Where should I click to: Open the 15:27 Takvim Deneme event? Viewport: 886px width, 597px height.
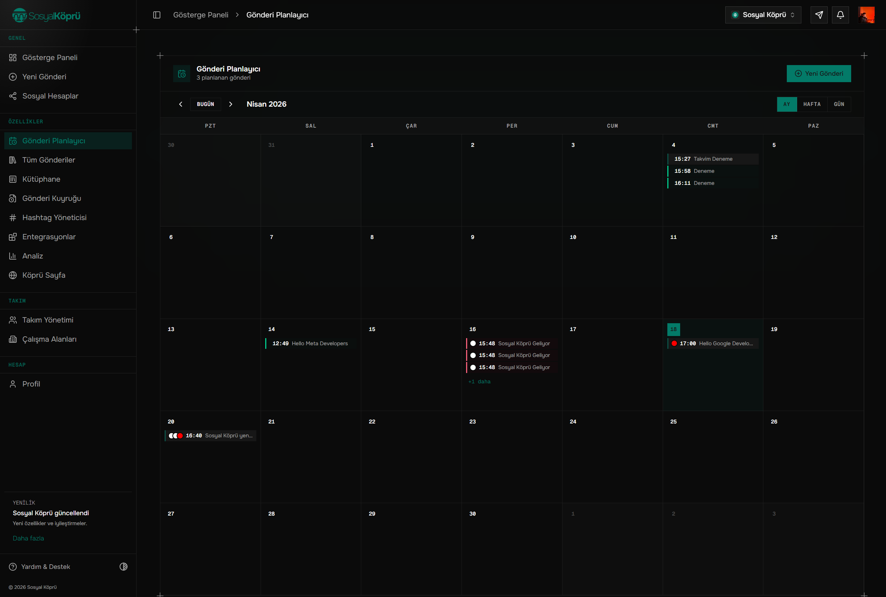tap(713, 159)
